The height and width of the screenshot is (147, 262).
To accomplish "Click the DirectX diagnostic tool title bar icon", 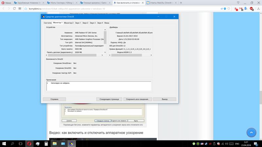I will click(44, 17).
